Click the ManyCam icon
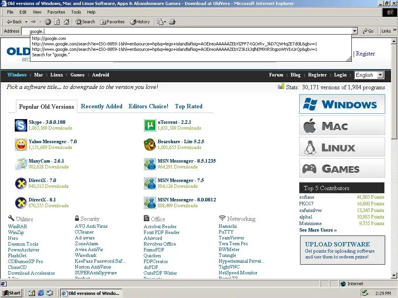Screen dimensions: 398x298 [21, 164]
